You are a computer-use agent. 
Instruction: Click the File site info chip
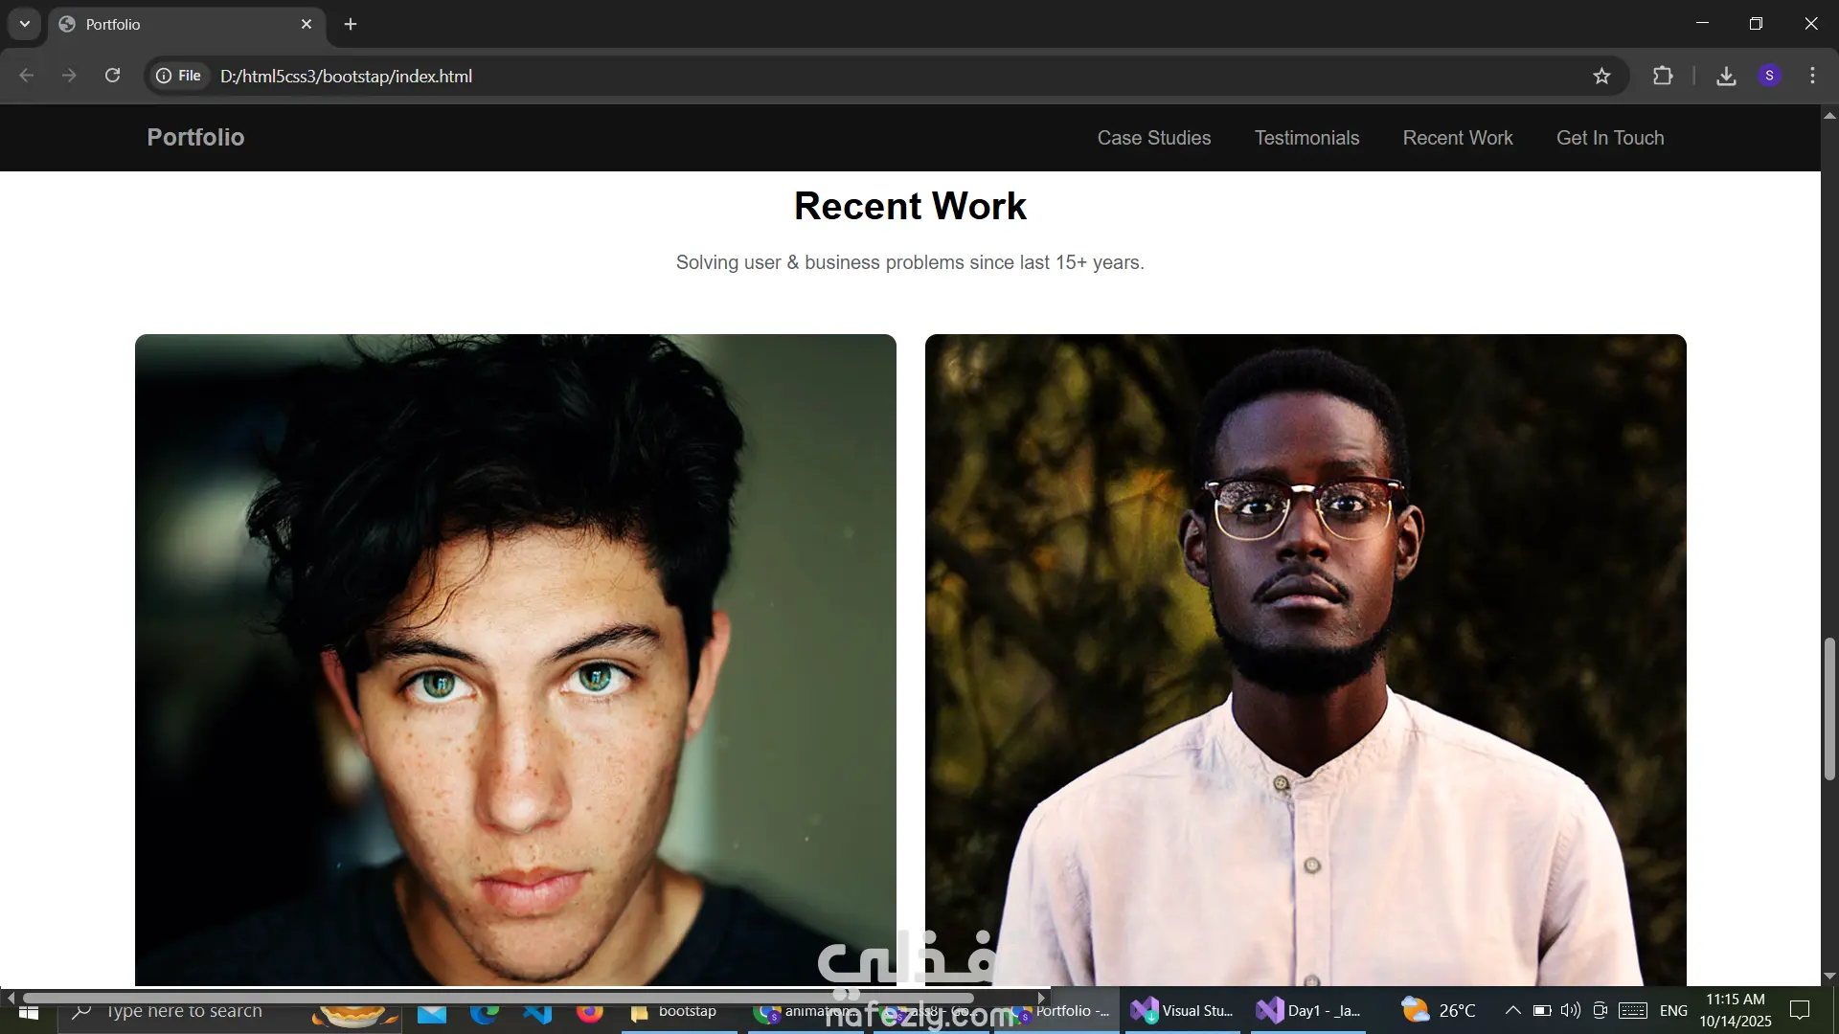[179, 76]
